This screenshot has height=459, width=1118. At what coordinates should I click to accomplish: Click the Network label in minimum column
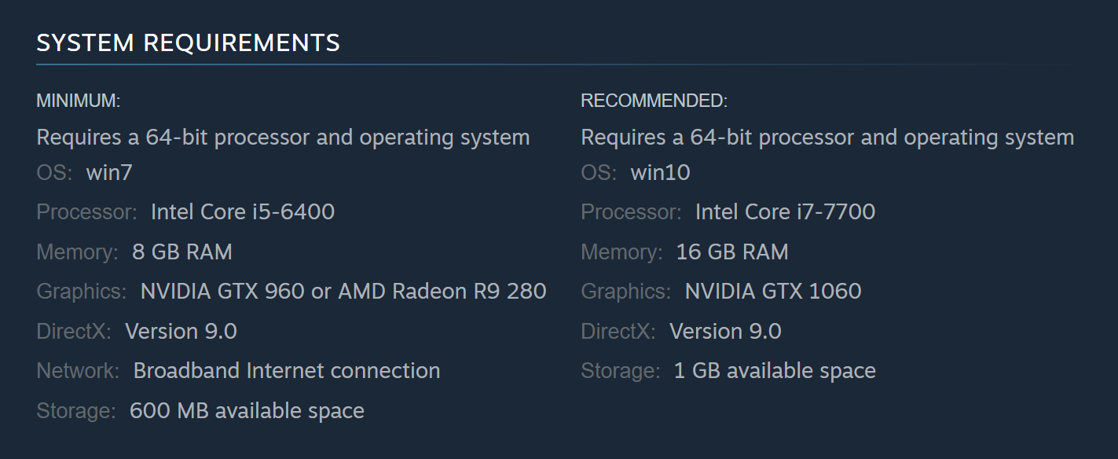(78, 371)
